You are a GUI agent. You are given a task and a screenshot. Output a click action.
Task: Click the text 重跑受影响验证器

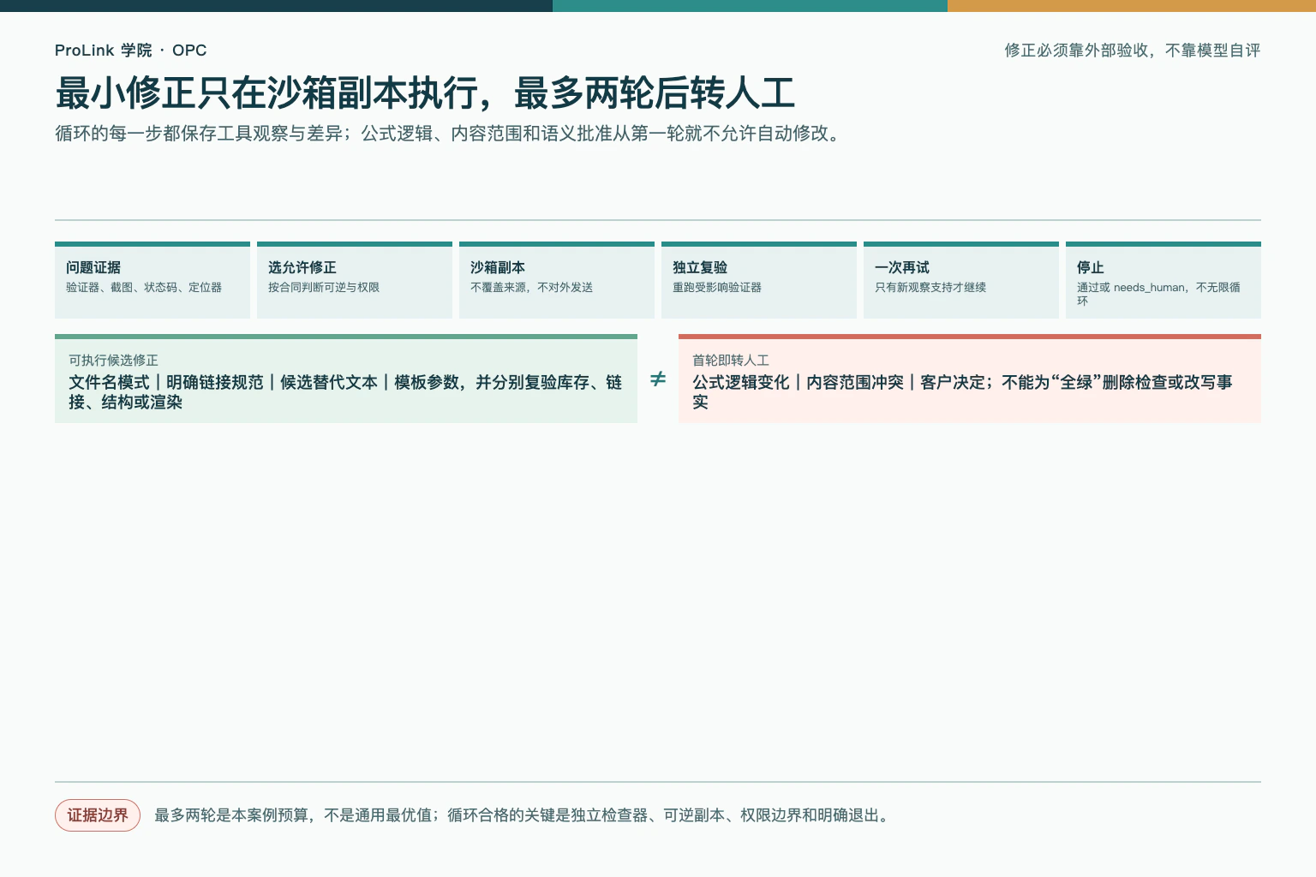point(717,288)
